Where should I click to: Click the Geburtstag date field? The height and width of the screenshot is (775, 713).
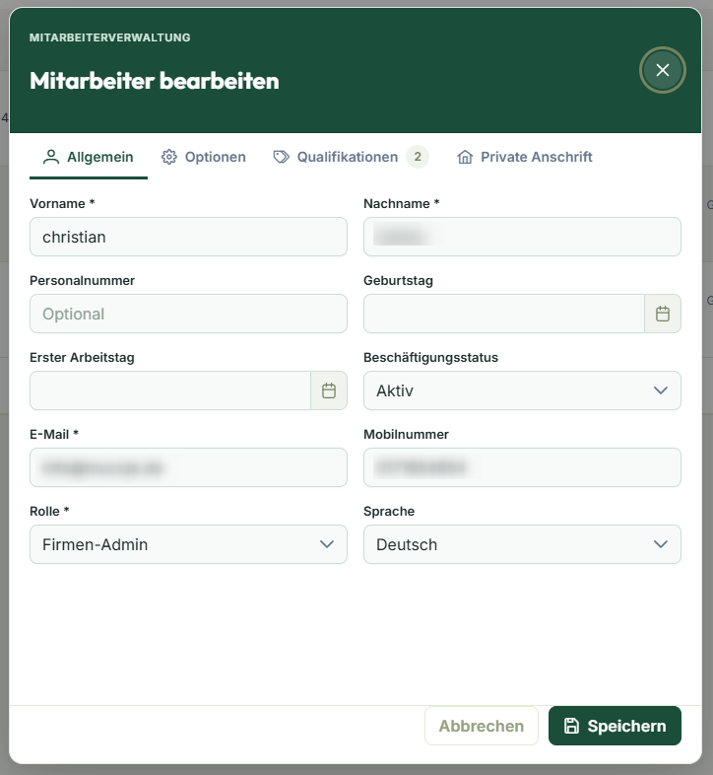coord(503,314)
